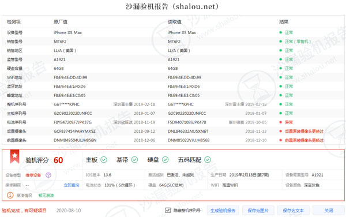Click factory battery serial F8Y84720SF7JPK37G

point(73,122)
